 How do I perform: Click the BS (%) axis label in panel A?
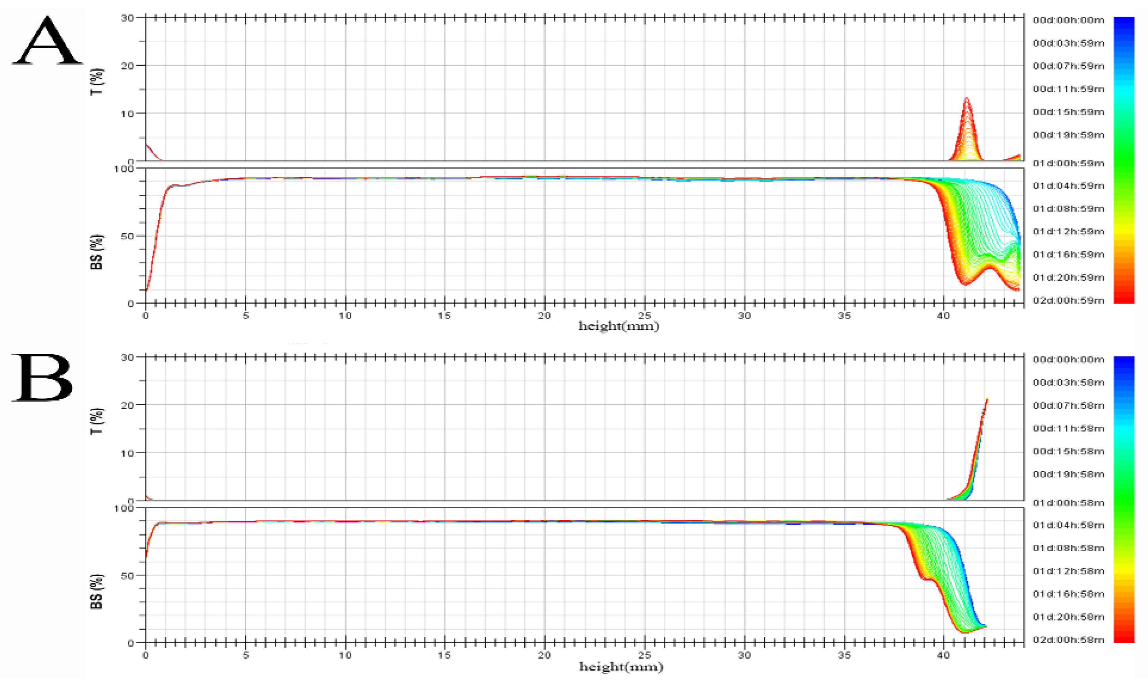point(97,252)
